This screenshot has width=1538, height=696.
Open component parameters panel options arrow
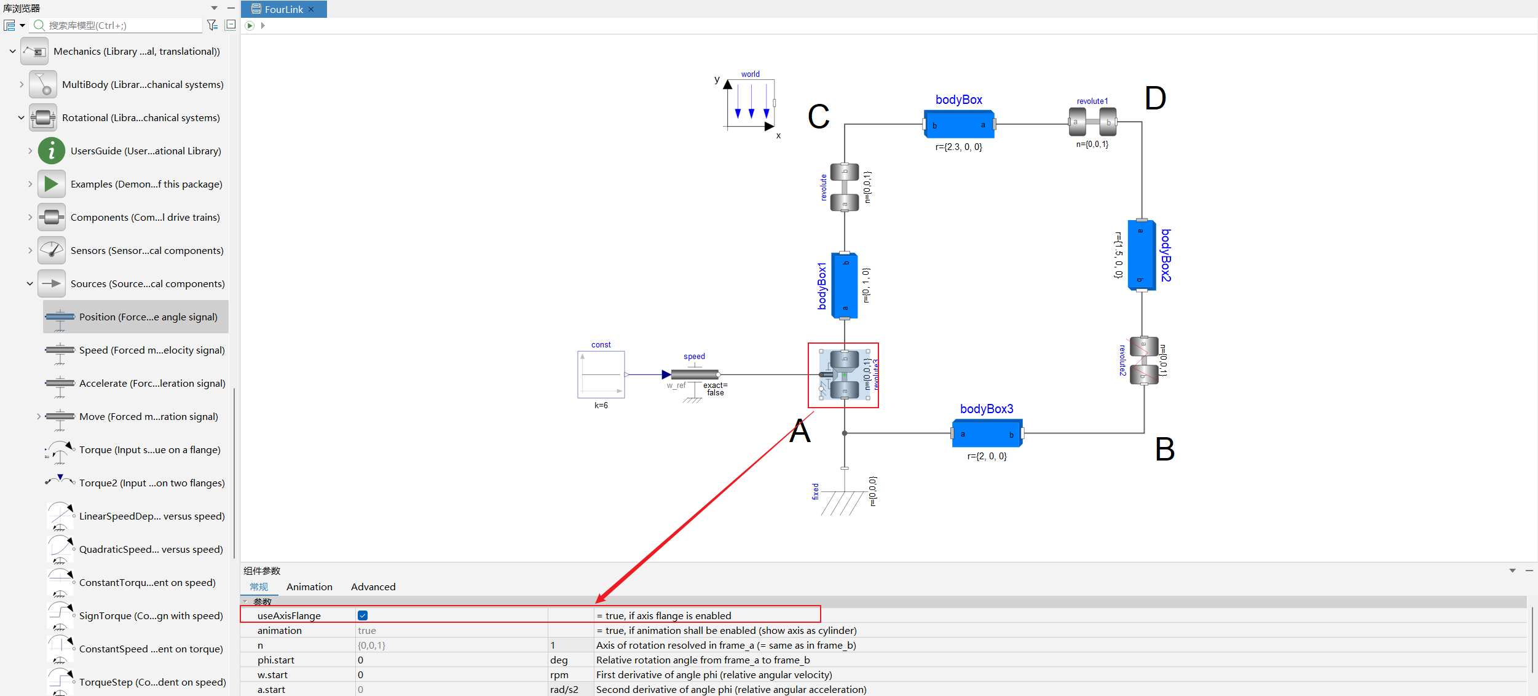[1512, 571]
